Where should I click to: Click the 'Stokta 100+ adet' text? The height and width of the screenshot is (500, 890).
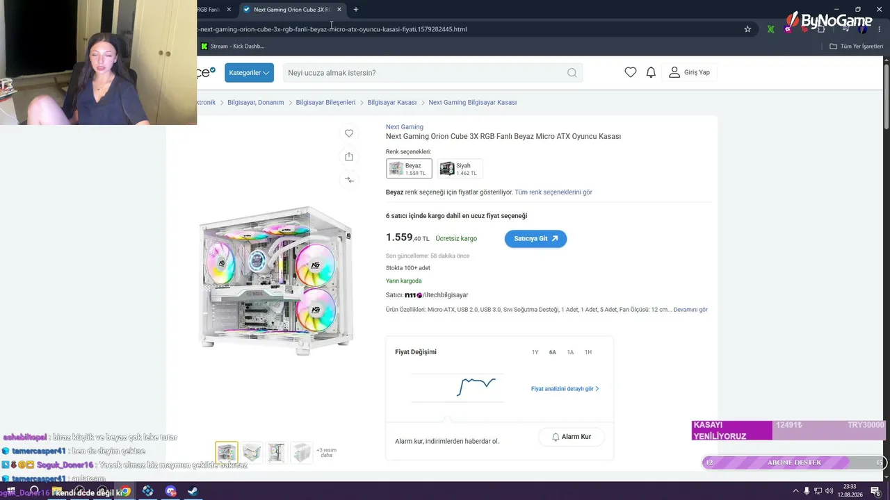coord(408,268)
